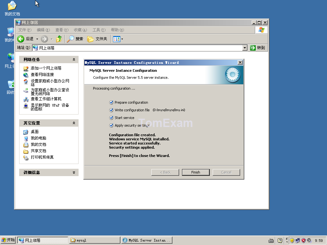Open 共享文档 under other places
The height and width of the screenshot is (245, 327).
pyautogui.click(x=38, y=151)
